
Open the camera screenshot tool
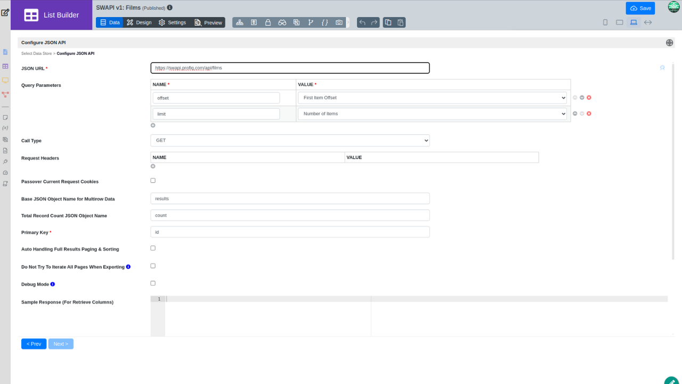339,22
